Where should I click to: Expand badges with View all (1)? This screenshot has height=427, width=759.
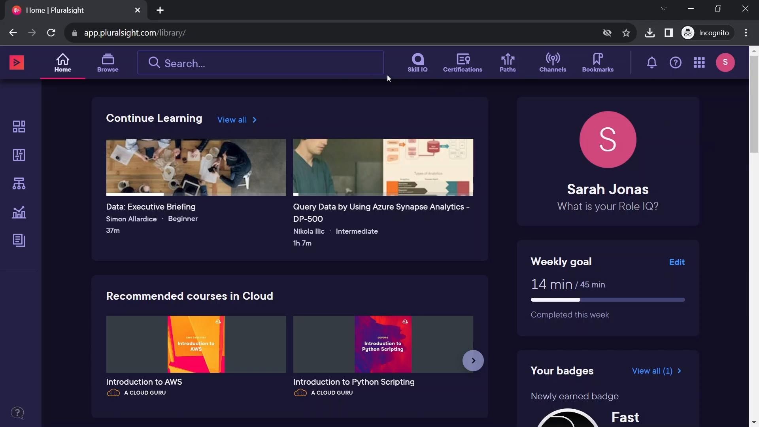click(656, 371)
